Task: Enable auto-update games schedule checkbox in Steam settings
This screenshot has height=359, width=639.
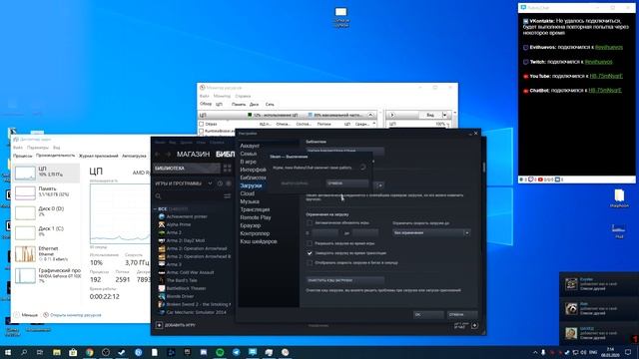Action: [x=310, y=223]
